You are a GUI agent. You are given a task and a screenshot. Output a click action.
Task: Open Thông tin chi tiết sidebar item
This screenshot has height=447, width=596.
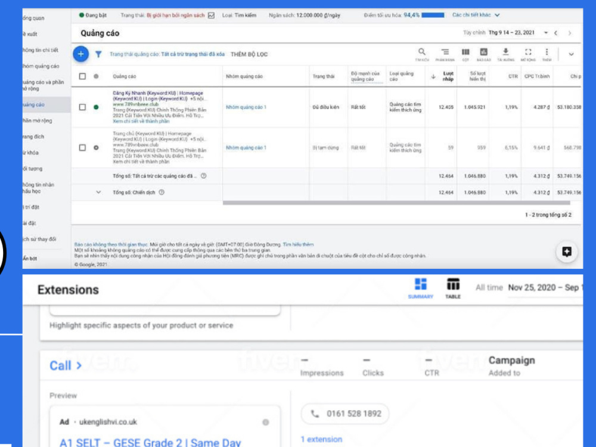41,50
